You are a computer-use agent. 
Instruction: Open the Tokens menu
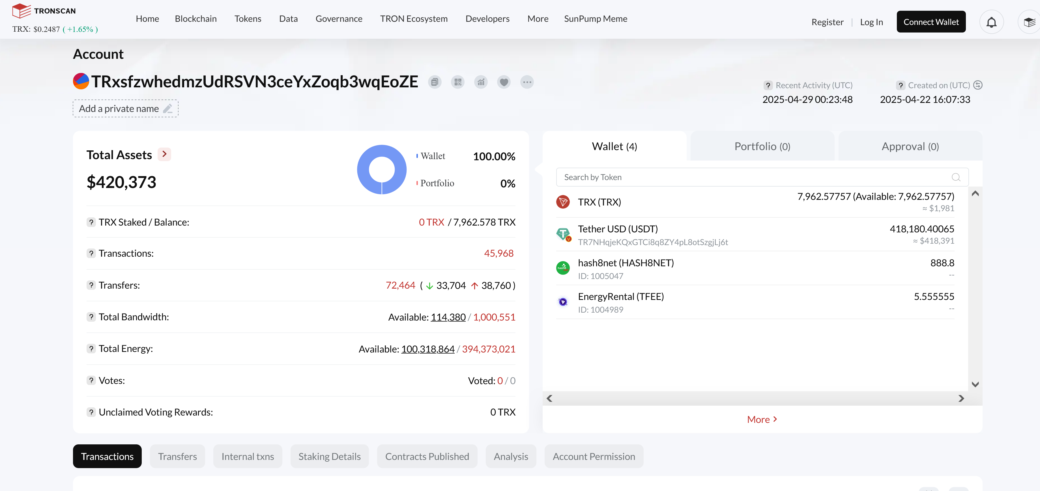coord(248,19)
